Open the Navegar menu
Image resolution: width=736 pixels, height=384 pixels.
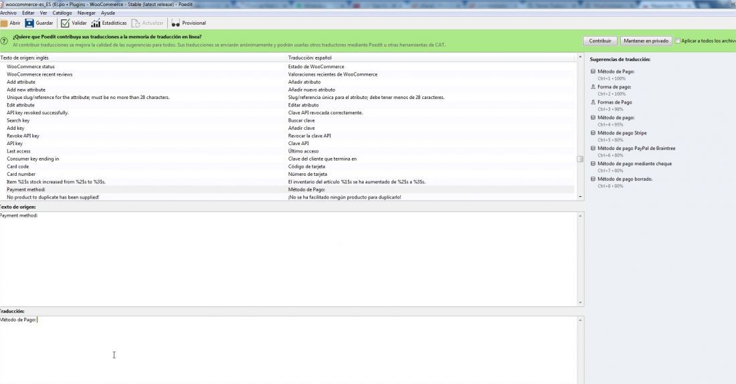click(86, 13)
